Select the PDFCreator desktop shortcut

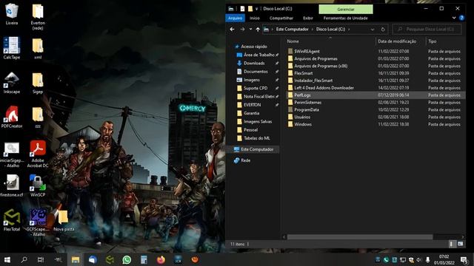12,117
